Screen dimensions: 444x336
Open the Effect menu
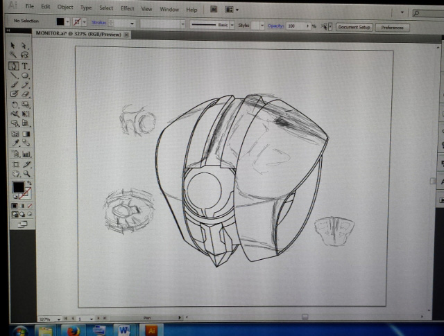click(x=128, y=8)
